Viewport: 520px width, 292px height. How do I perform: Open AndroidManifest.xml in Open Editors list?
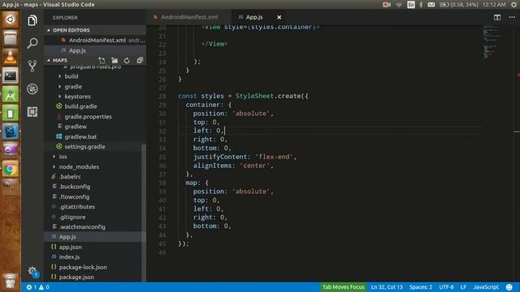(x=97, y=40)
